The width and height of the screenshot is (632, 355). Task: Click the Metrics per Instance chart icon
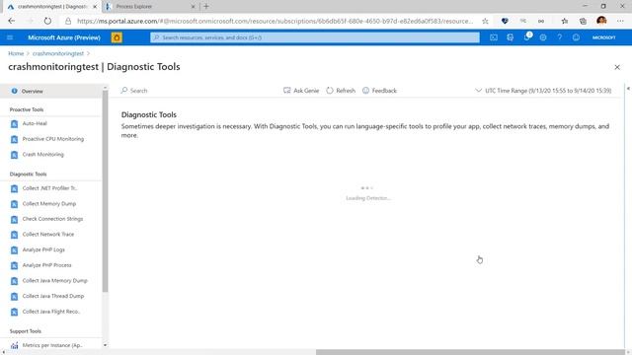pyautogui.click(x=15, y=345)
